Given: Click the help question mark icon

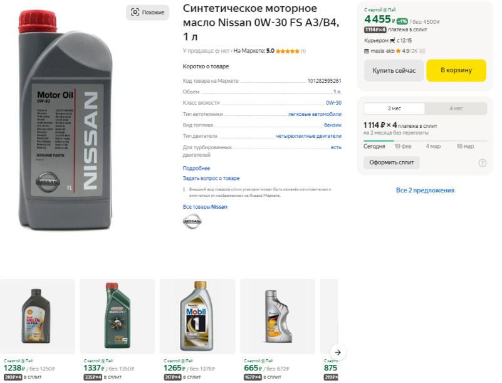Looking at the screenshot, I should click(482, 163).
